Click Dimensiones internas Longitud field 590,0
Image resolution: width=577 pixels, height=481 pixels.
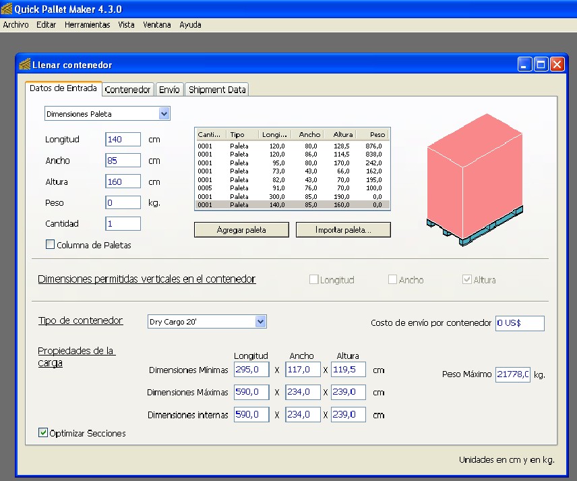pyautogui.click(x=251, y=414)
